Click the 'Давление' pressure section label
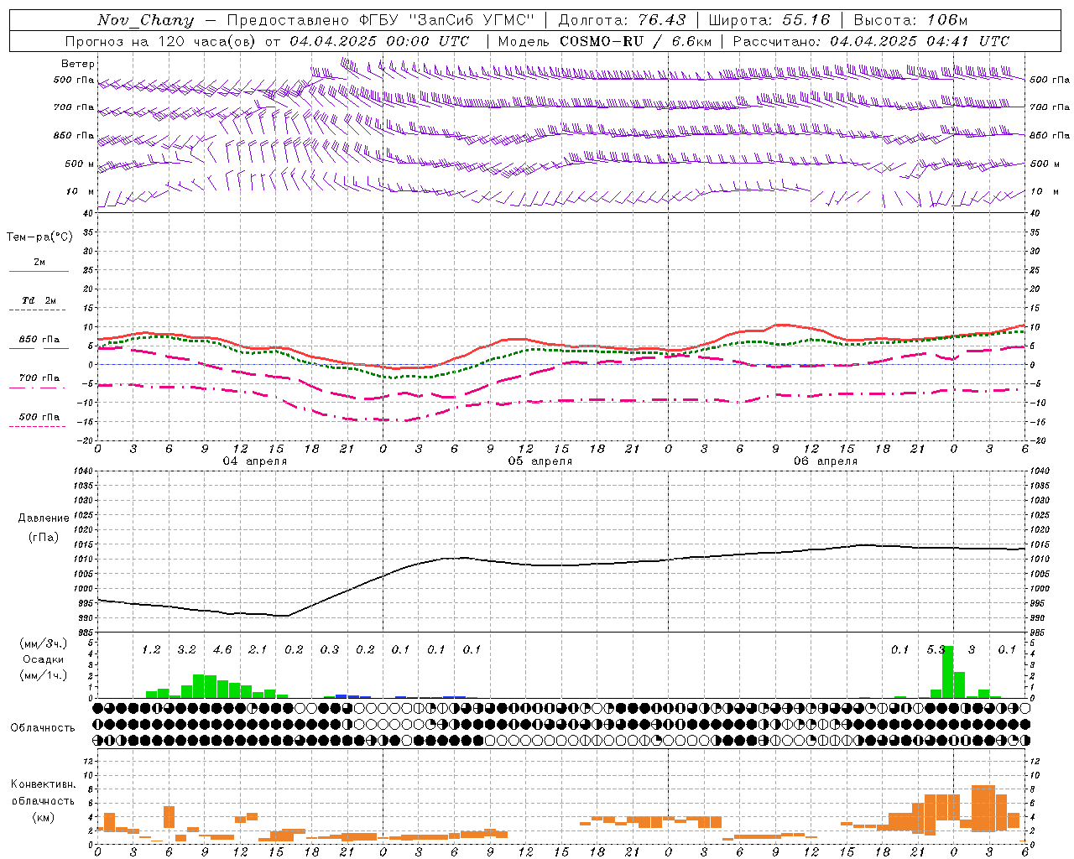 click(44, 518)
